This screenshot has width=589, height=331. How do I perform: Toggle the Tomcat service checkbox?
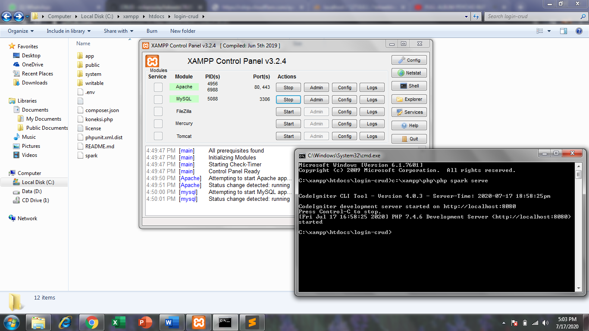(158, 136)
